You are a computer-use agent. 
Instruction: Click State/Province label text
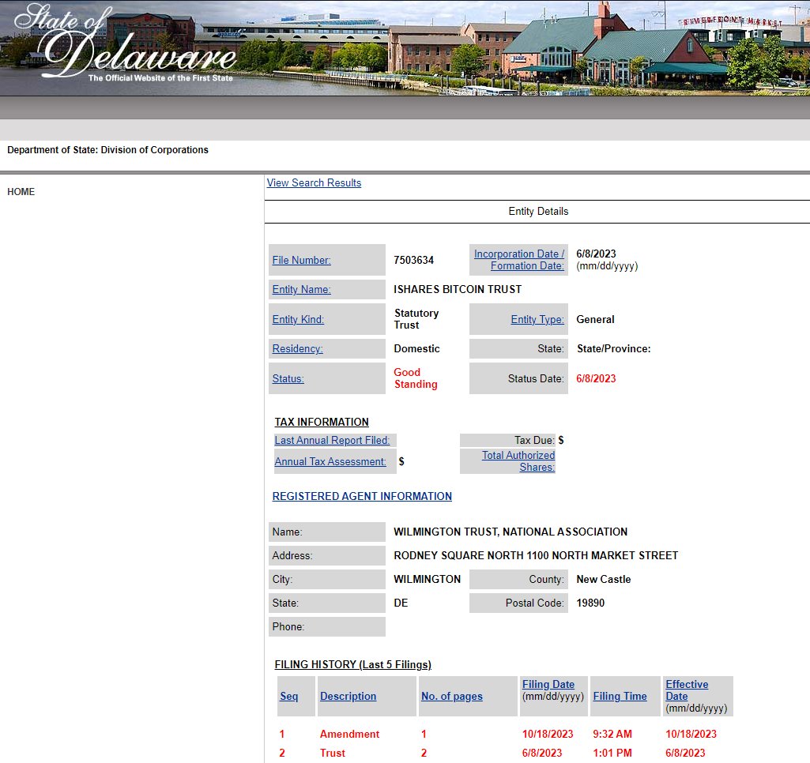click(614, 348)
